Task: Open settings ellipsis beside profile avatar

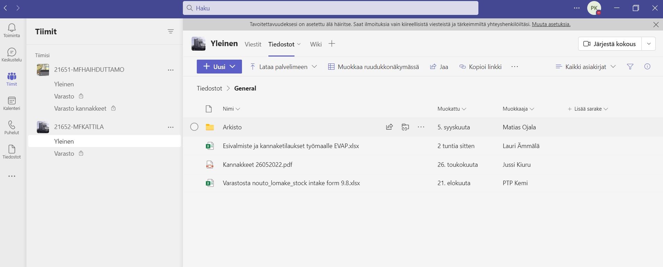Action: tap(577, 8)
